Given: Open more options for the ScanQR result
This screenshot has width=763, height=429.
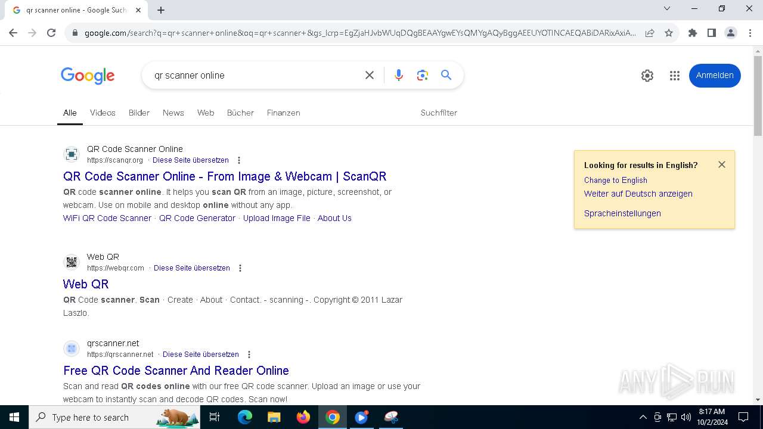Looking at the screenshot, I should pyautogui.click(x=239, y=160).
